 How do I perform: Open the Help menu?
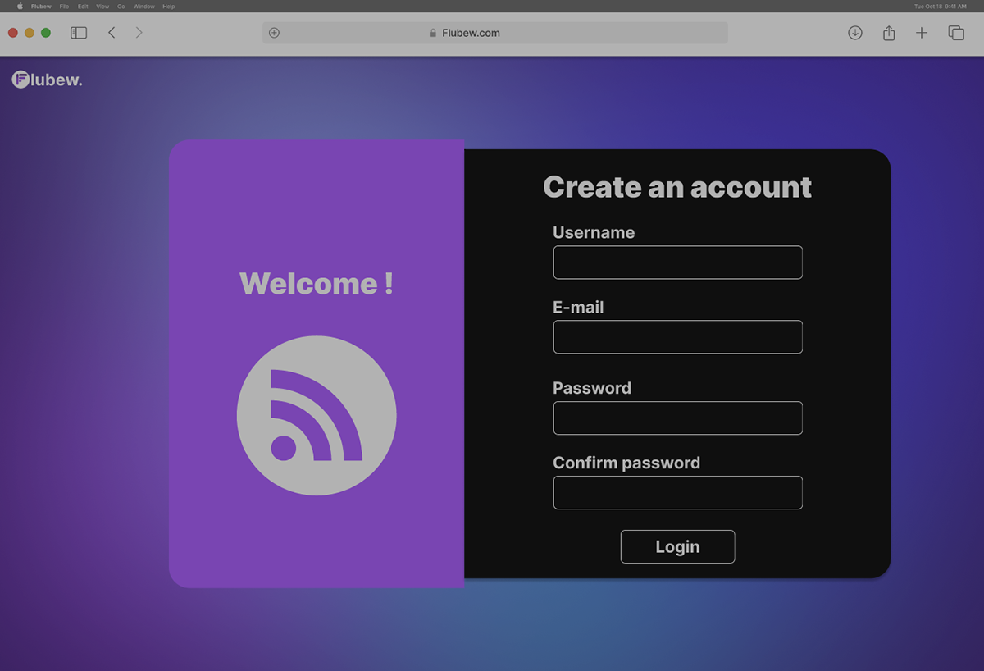click(x=168, y=6)
